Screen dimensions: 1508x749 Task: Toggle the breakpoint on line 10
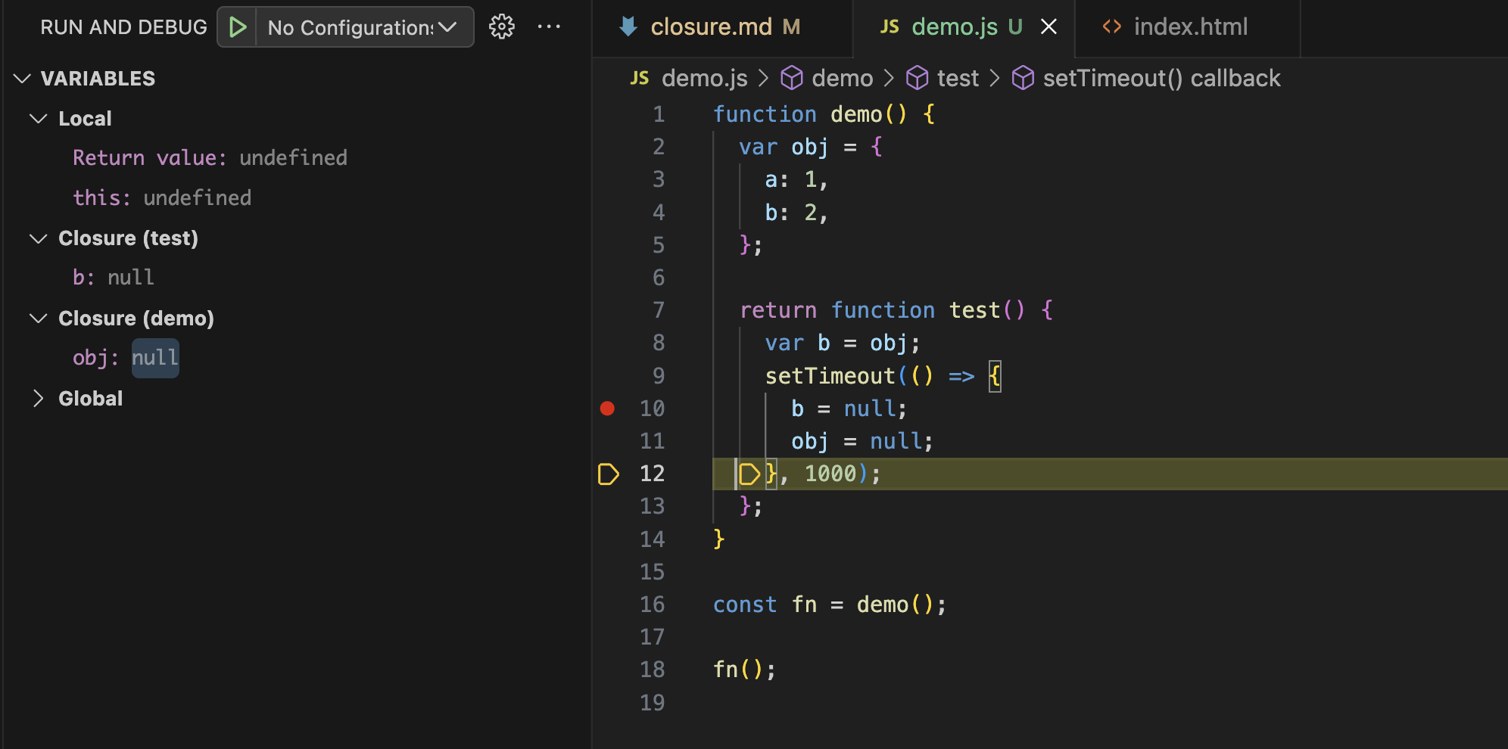click(607, 409)
